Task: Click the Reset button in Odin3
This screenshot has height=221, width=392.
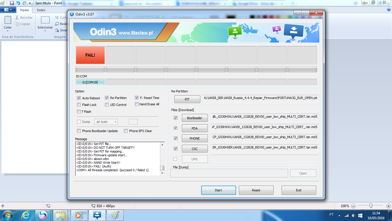Action: [x=256, y=190]
